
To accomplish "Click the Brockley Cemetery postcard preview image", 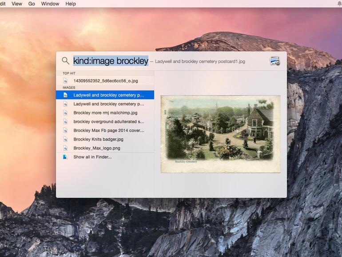I will tap(220, 134).
